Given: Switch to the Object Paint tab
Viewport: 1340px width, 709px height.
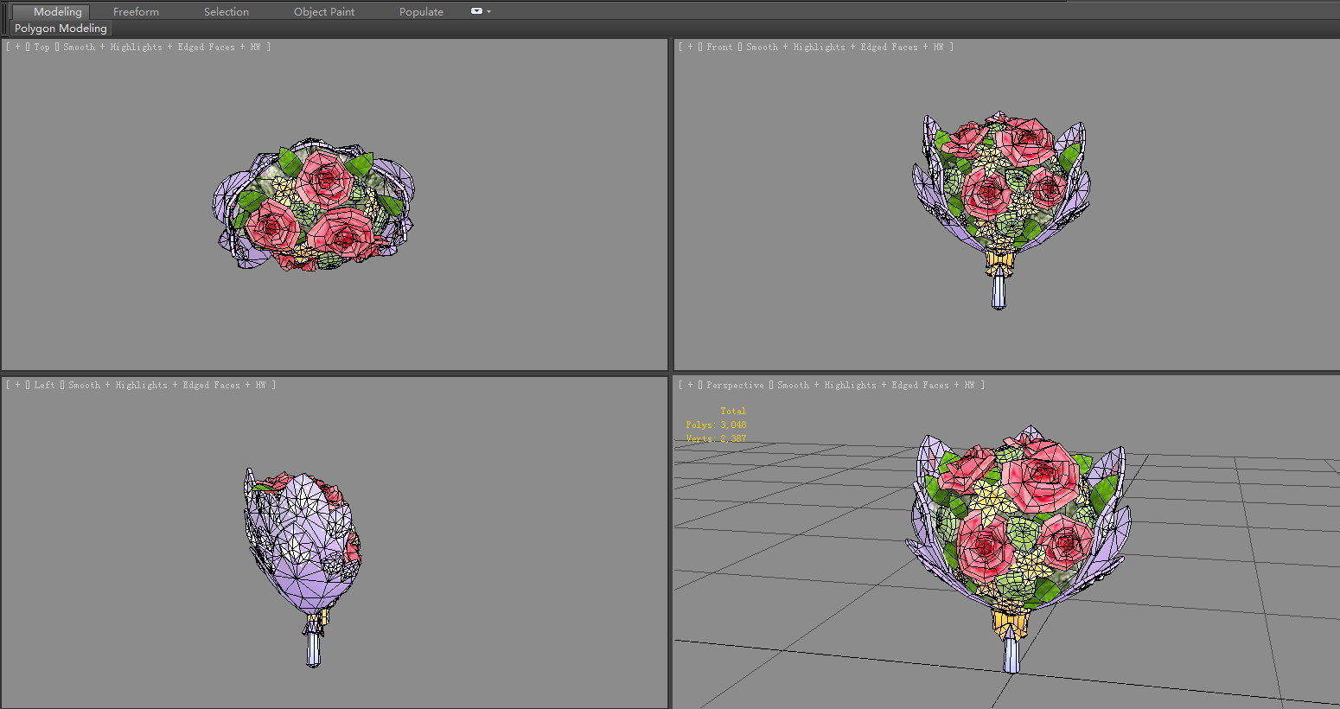Looking at the screenshot, I should 324,12.
